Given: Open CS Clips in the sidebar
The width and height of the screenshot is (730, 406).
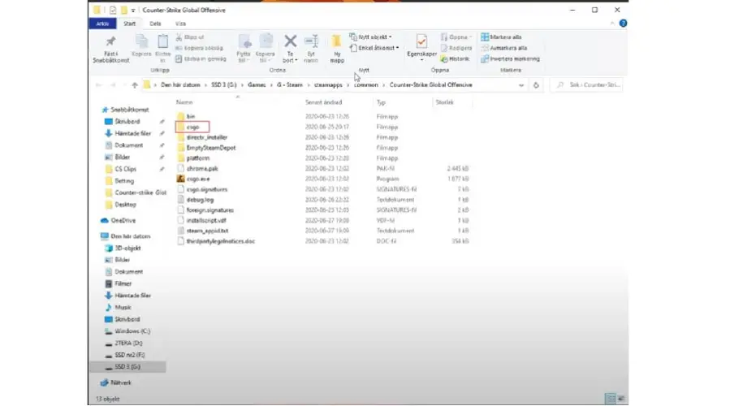Looking at the screenshot, I should tap(121, 169).
